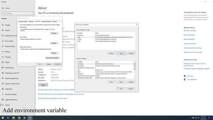
Task: Open Notifications & actions settings
Action: click(x=10, y=36)
